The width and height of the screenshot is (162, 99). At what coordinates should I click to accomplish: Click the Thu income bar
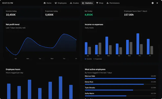pyautogui.click(x=138, y=44)
